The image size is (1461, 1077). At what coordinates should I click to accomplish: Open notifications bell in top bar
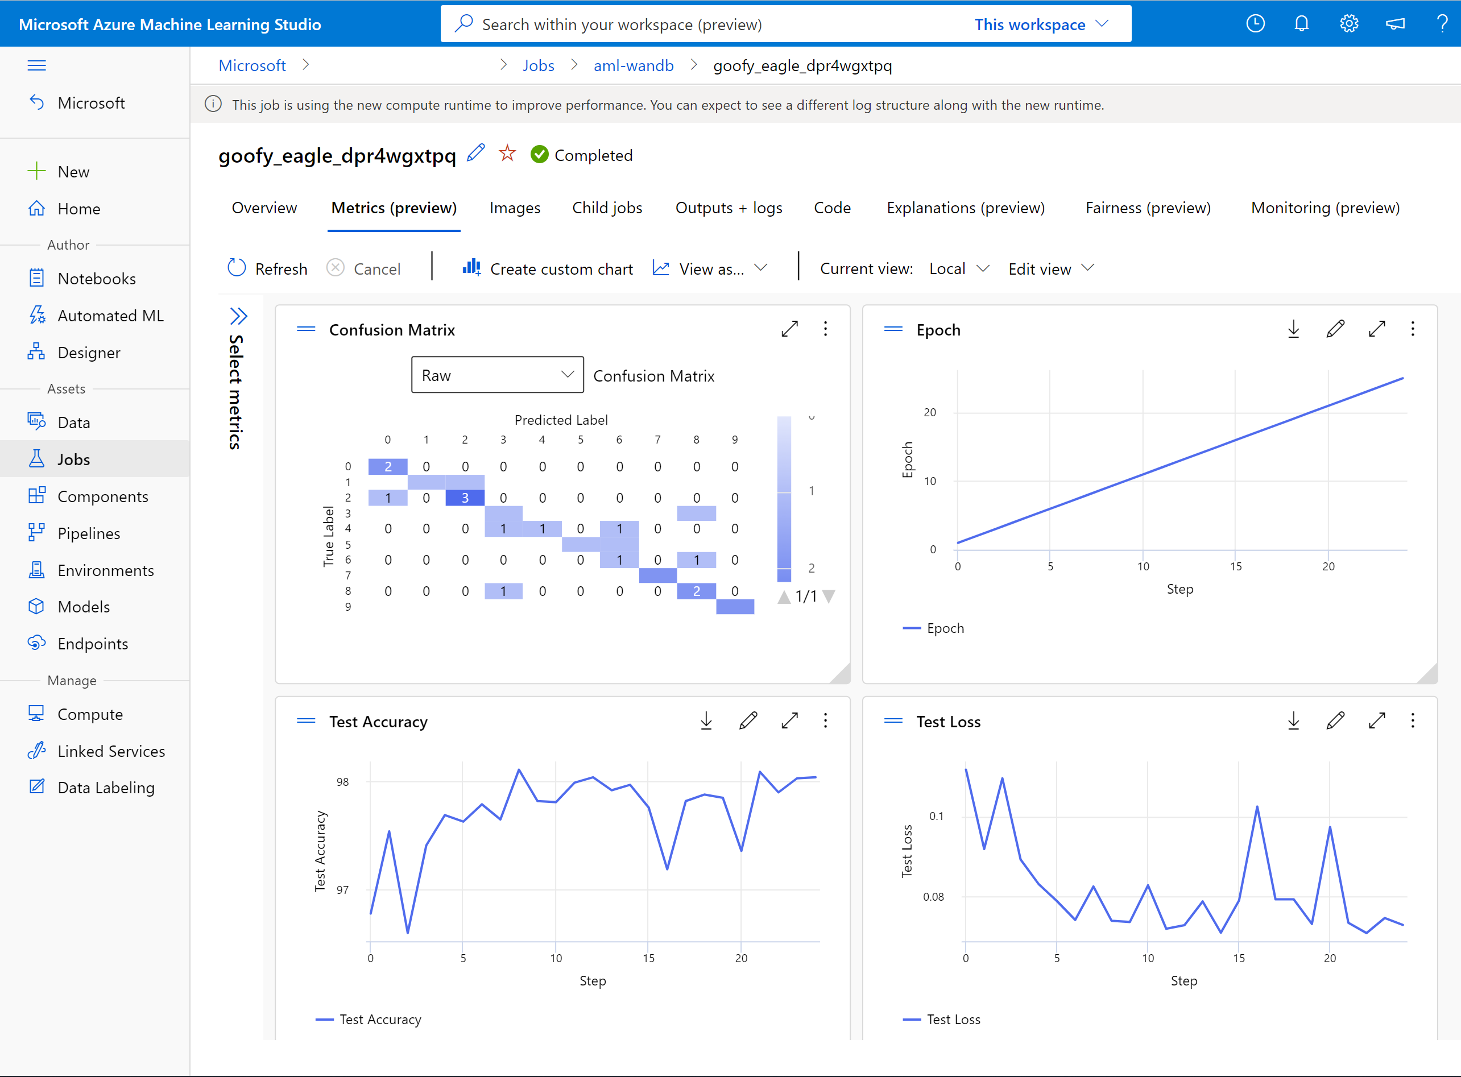(1301, 23)
